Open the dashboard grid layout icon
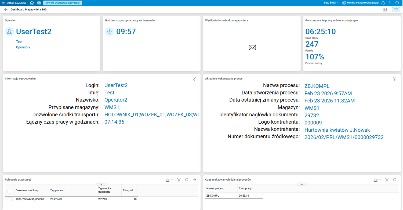403x210 pixels. coord(385,10)
